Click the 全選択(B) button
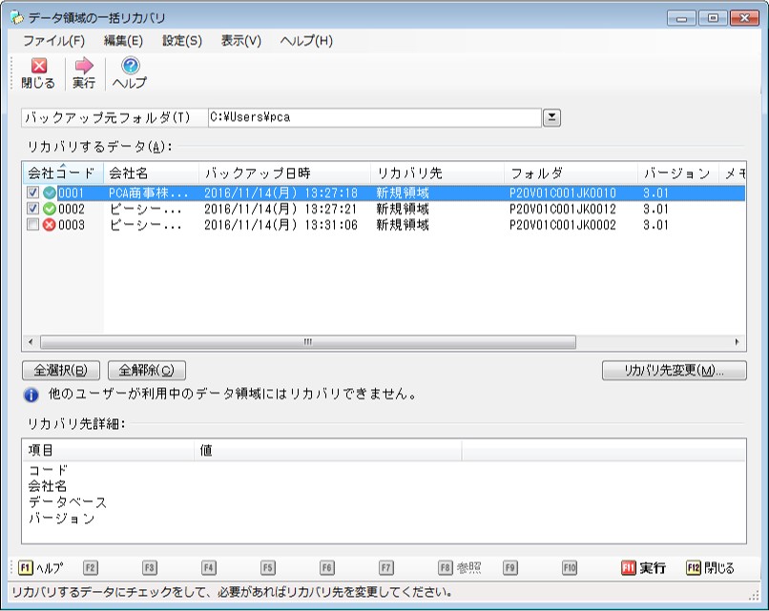The height and width of the screenshot is (611, 769). pos(61,371)
